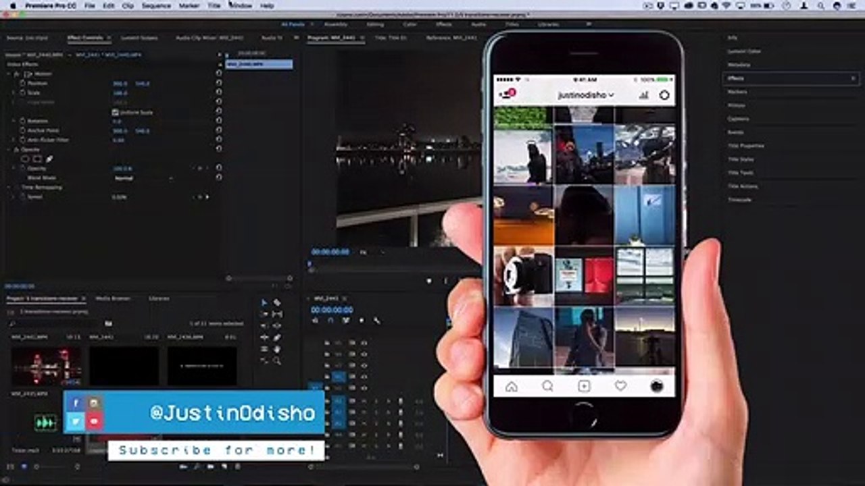
Task: Toggle animation stopwatch for Rotation
Action: tap(22, 122)
